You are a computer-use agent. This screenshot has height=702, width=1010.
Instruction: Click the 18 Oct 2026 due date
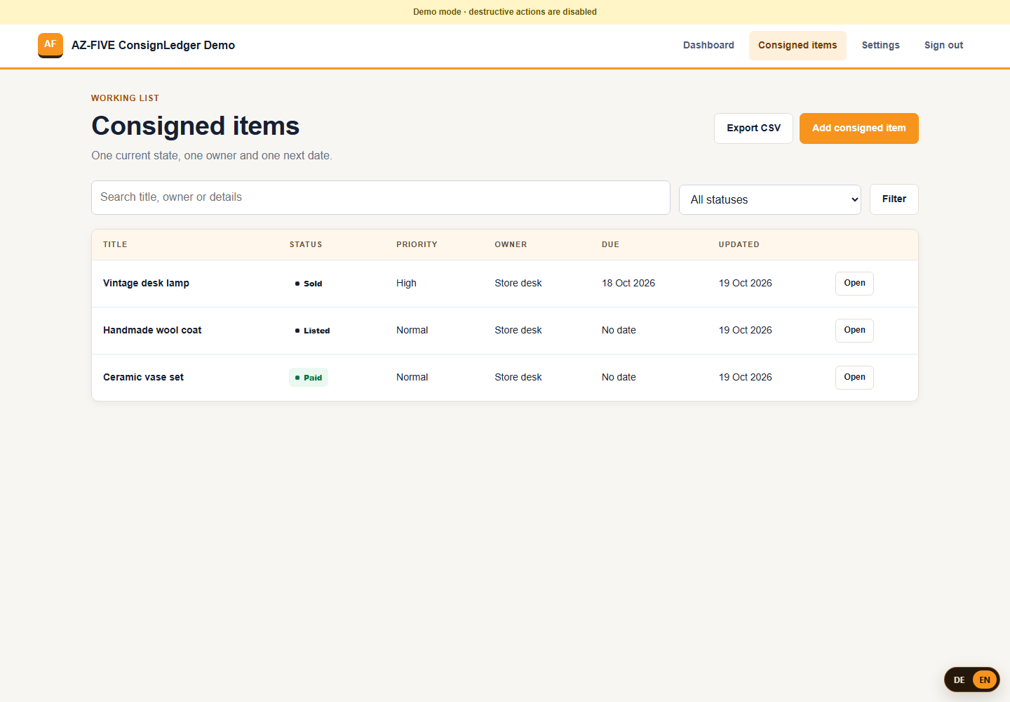[x=628, y=283]
